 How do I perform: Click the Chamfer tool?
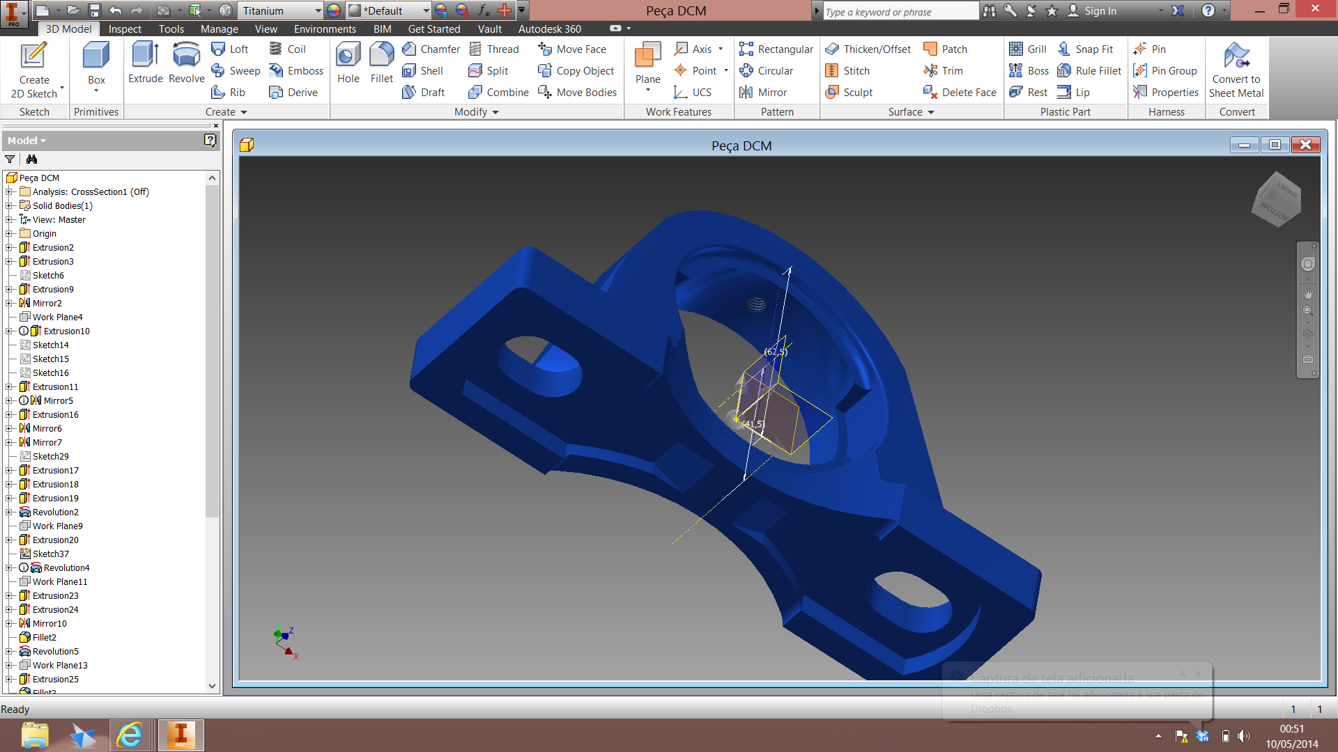point(431,49)
